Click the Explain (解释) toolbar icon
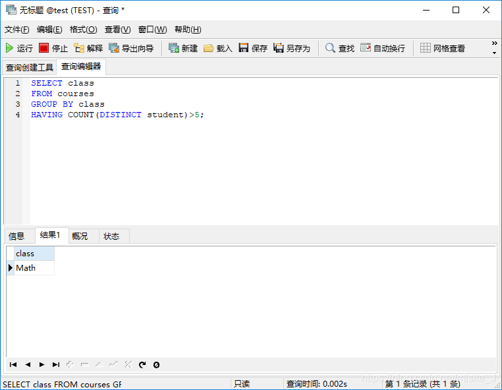This screenshot has height=390, width=502. [x=88, y=48]
